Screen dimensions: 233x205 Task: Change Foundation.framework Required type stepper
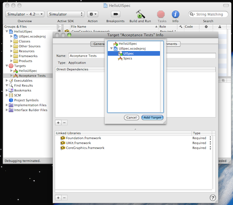[x=210, y=138]
